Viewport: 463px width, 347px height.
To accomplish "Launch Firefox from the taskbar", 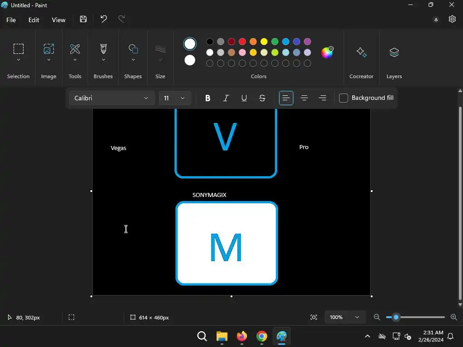I will tap(242, 336).
